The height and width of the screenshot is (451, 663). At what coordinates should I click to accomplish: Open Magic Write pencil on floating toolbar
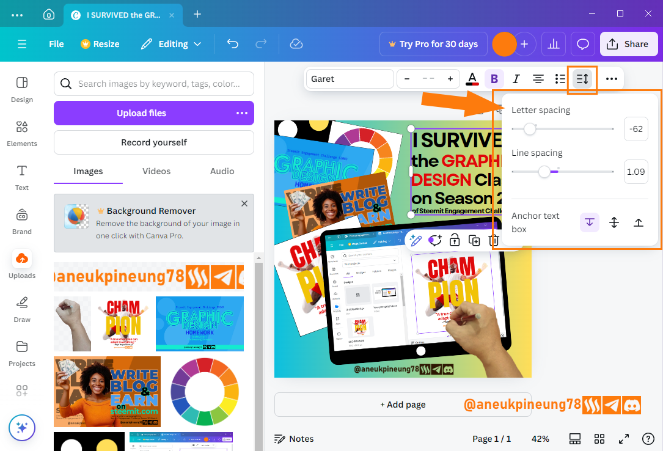[x=416, y=241]
